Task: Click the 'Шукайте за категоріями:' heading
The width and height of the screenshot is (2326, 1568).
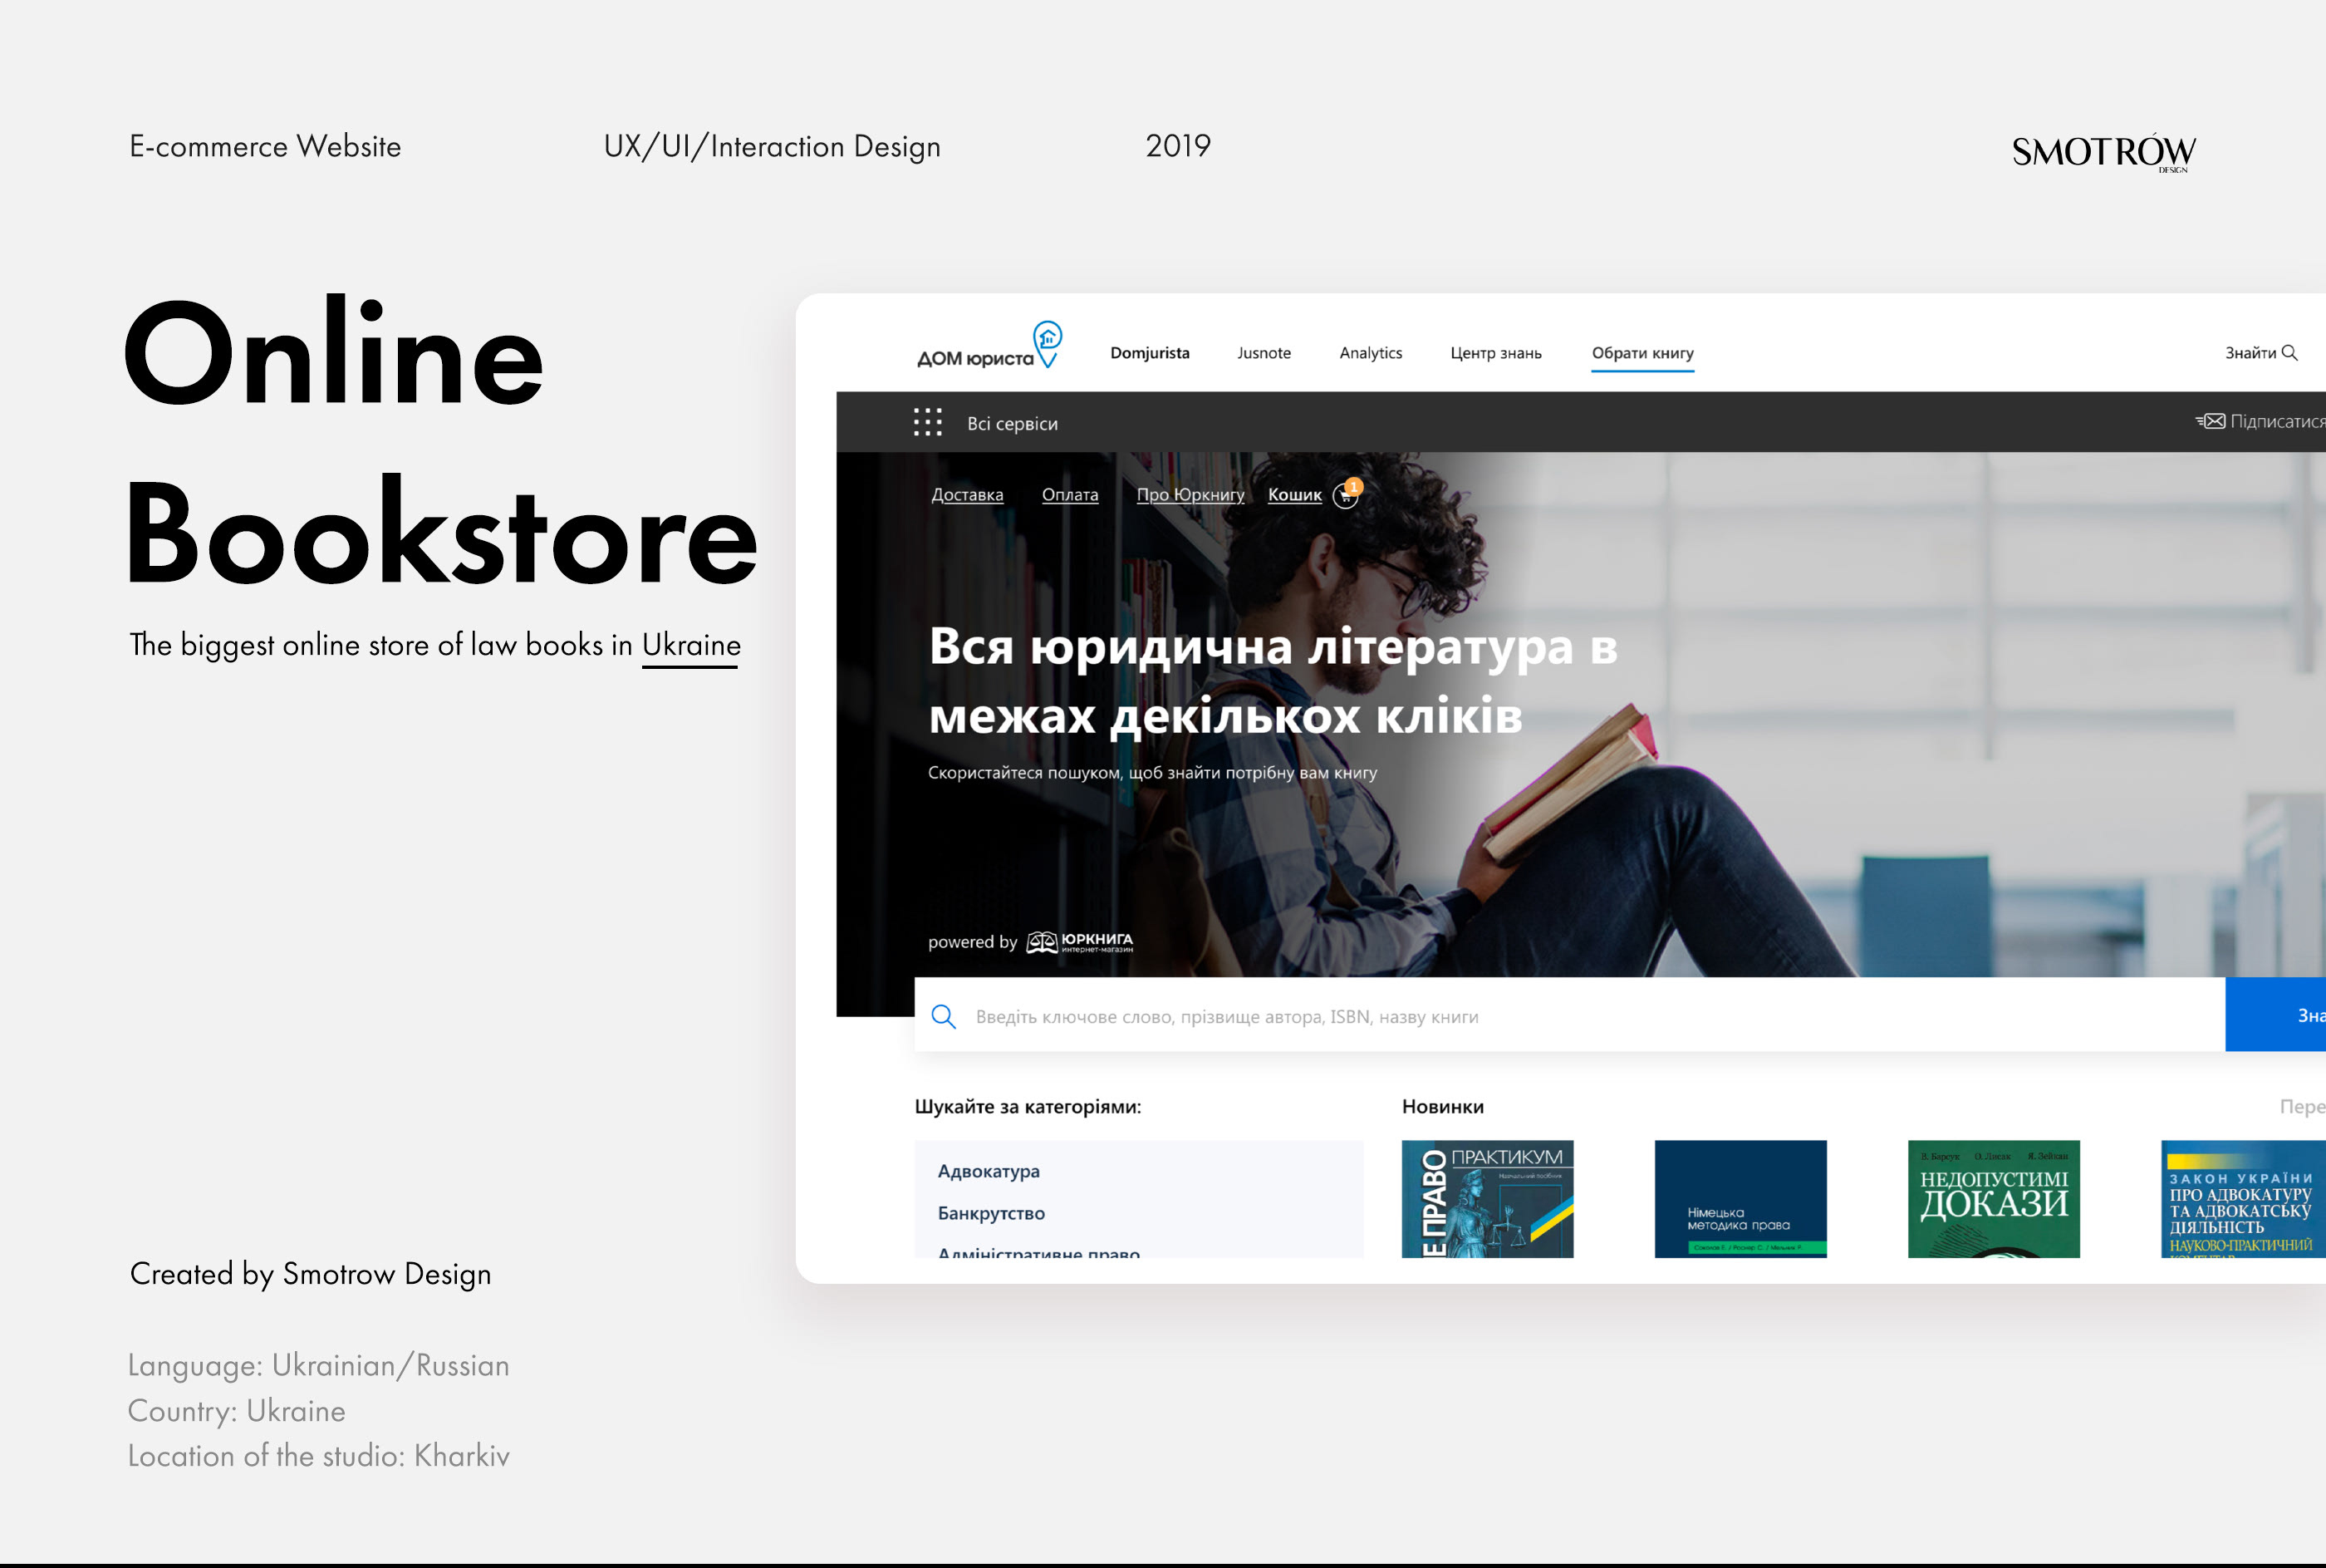Action: pyautogui.click(x=1028, y=1107)
